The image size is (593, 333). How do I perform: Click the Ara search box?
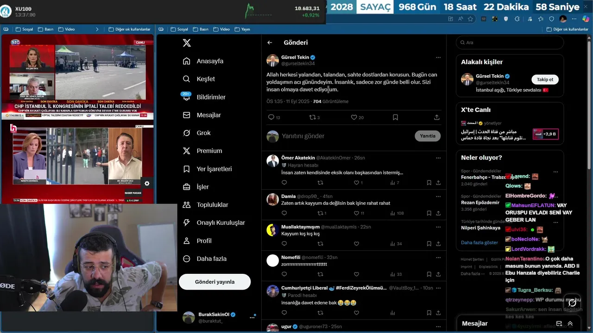(510, 43)
